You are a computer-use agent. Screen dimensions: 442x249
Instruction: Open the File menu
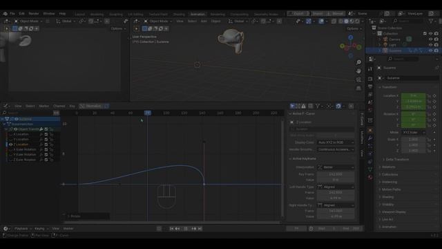(x=12, y=14)
